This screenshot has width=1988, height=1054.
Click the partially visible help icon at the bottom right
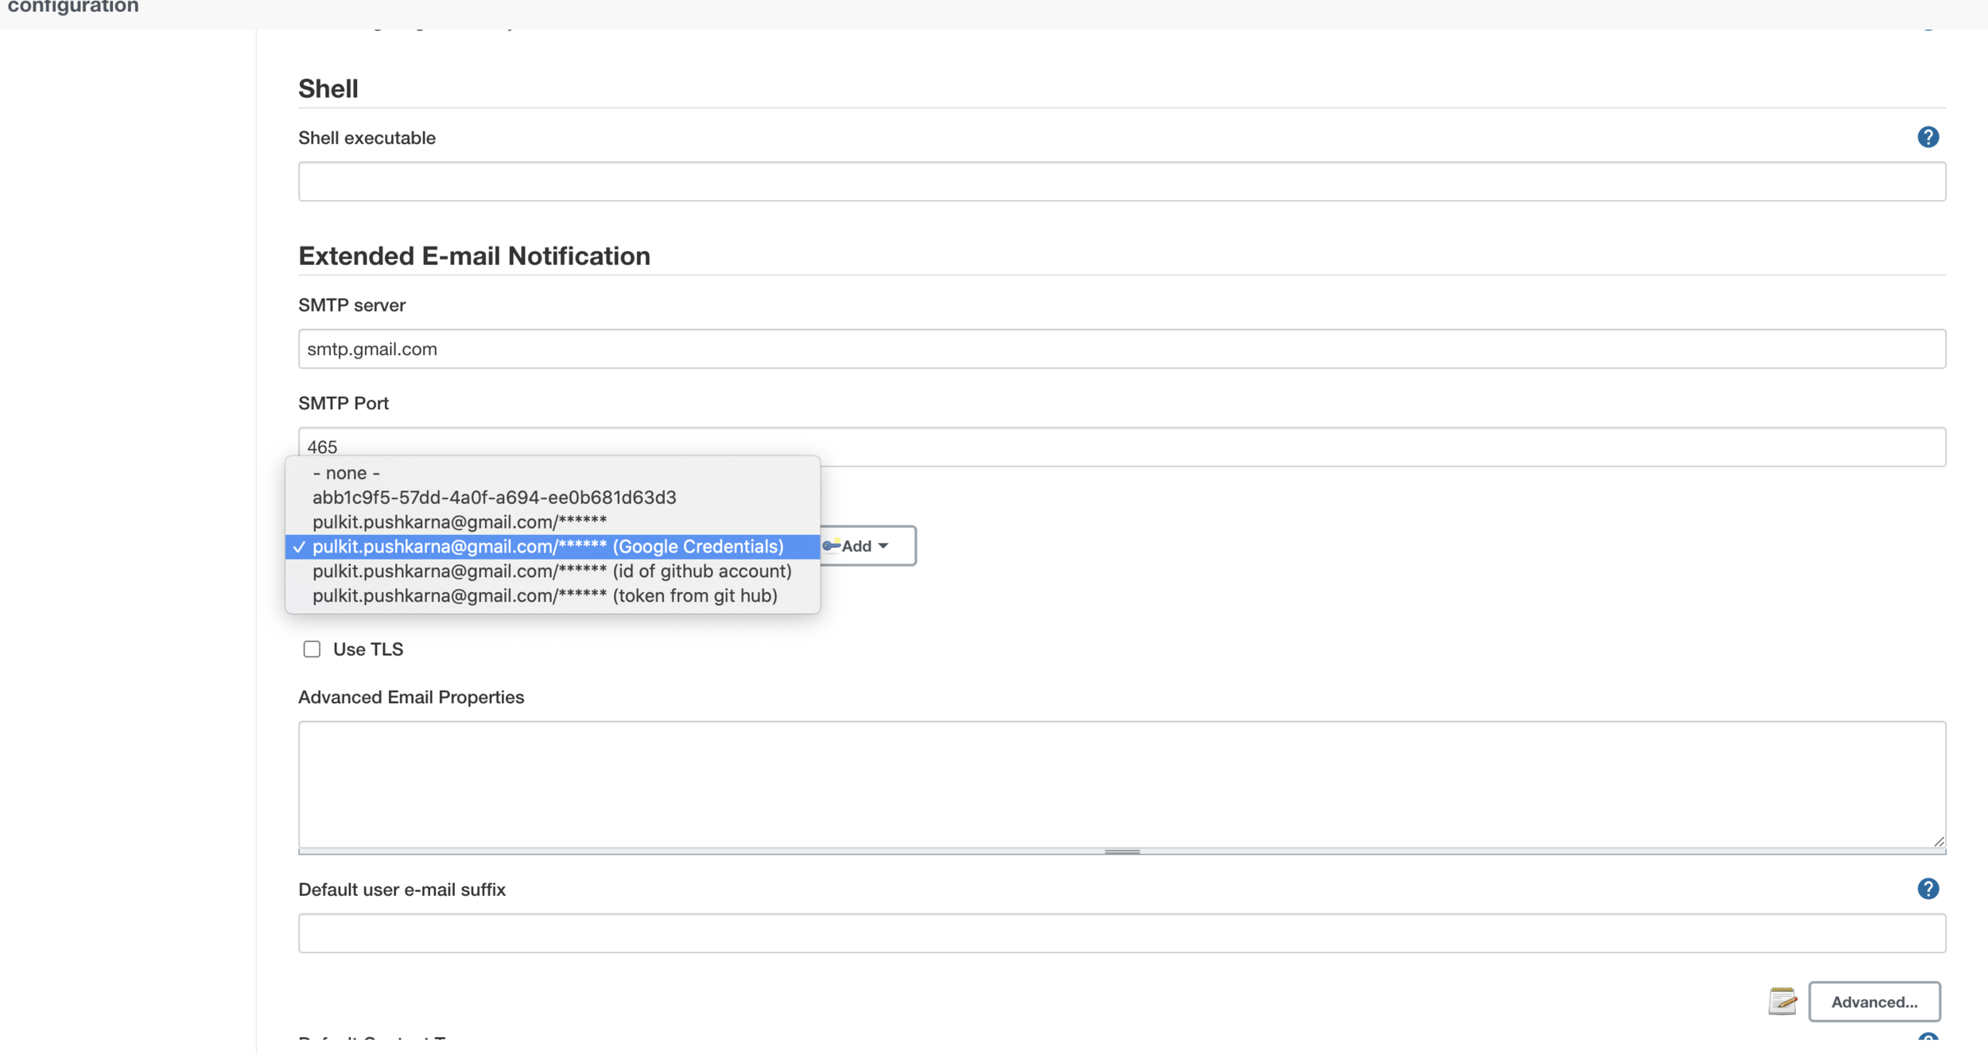coord(1928,1039)
